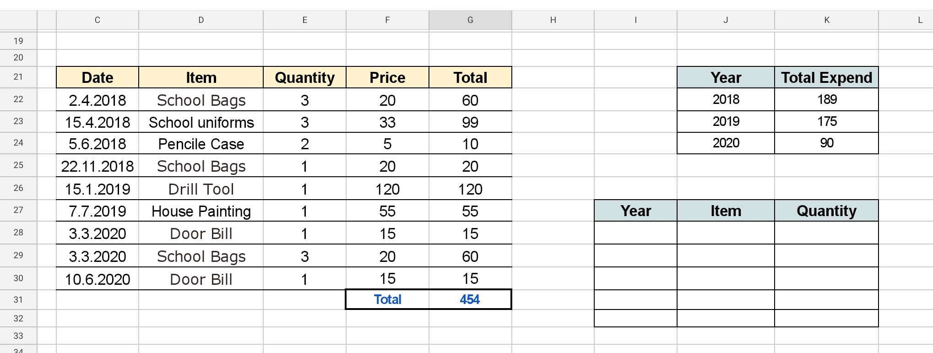Image resolution: width=933 pixels, height=353 pixels.
Task: Select row 21 header
Action: coord(18,77)
